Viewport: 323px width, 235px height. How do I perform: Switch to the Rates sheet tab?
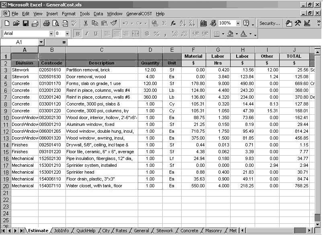tap(122, 231)
